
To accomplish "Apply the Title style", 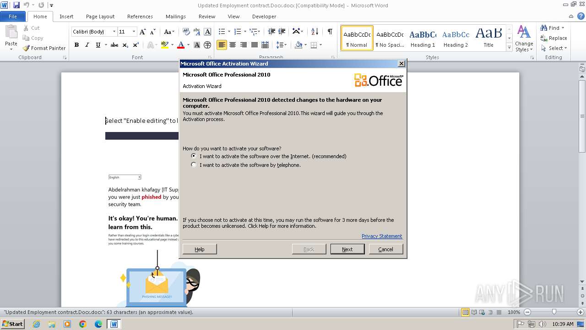I will pos(488,38).
